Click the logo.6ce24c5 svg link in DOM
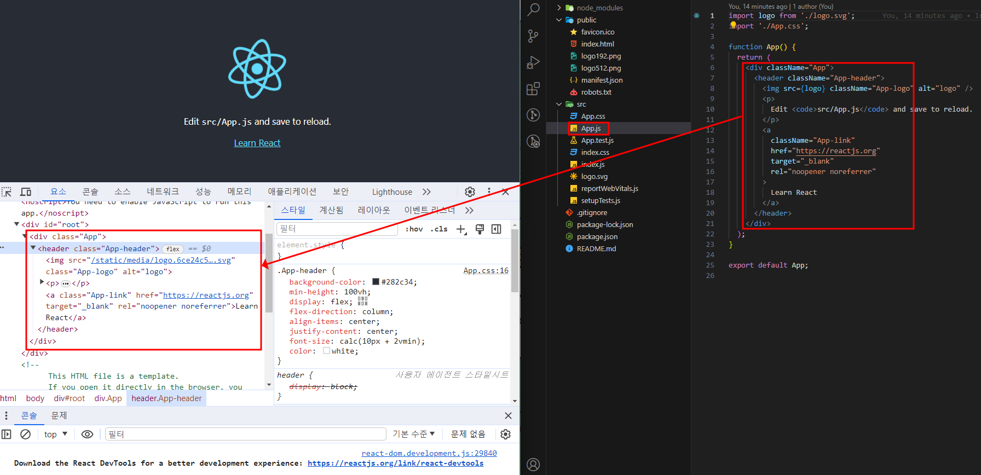The width and height of the screenshot is (981, 475). (161, 260)
